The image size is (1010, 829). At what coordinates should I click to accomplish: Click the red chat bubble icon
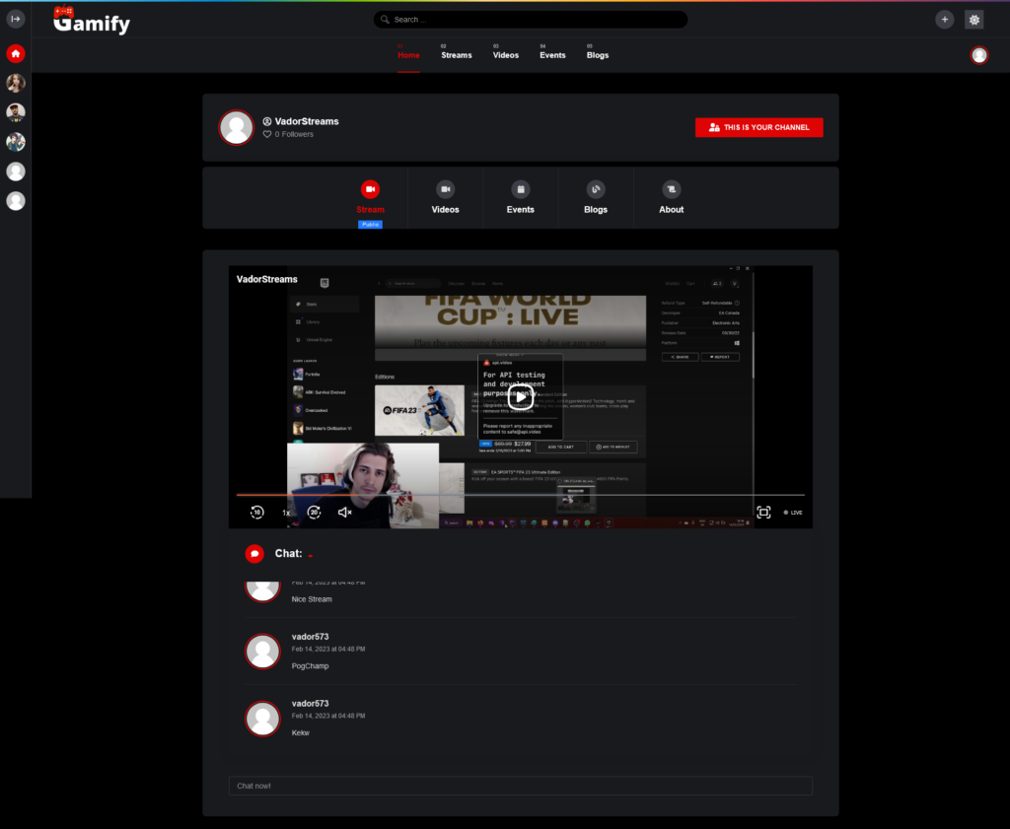(254, 554)
